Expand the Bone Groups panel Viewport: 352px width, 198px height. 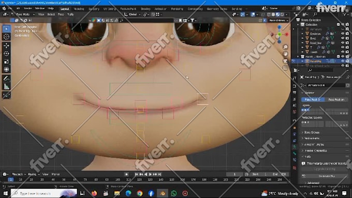(x=312, y=132)
